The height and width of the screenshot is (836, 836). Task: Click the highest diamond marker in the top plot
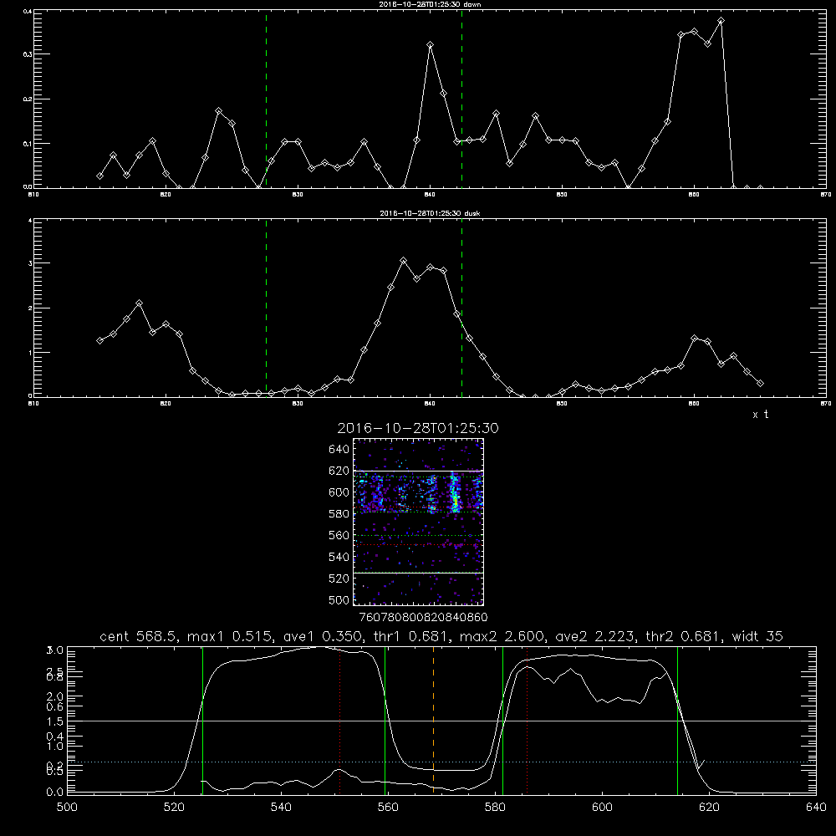(x=721, y=21)
